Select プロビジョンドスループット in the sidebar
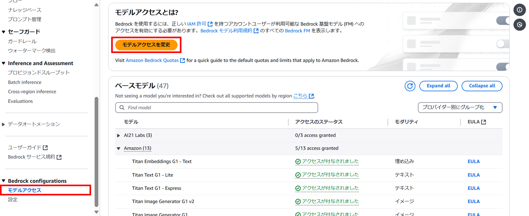 coord(39,73)
